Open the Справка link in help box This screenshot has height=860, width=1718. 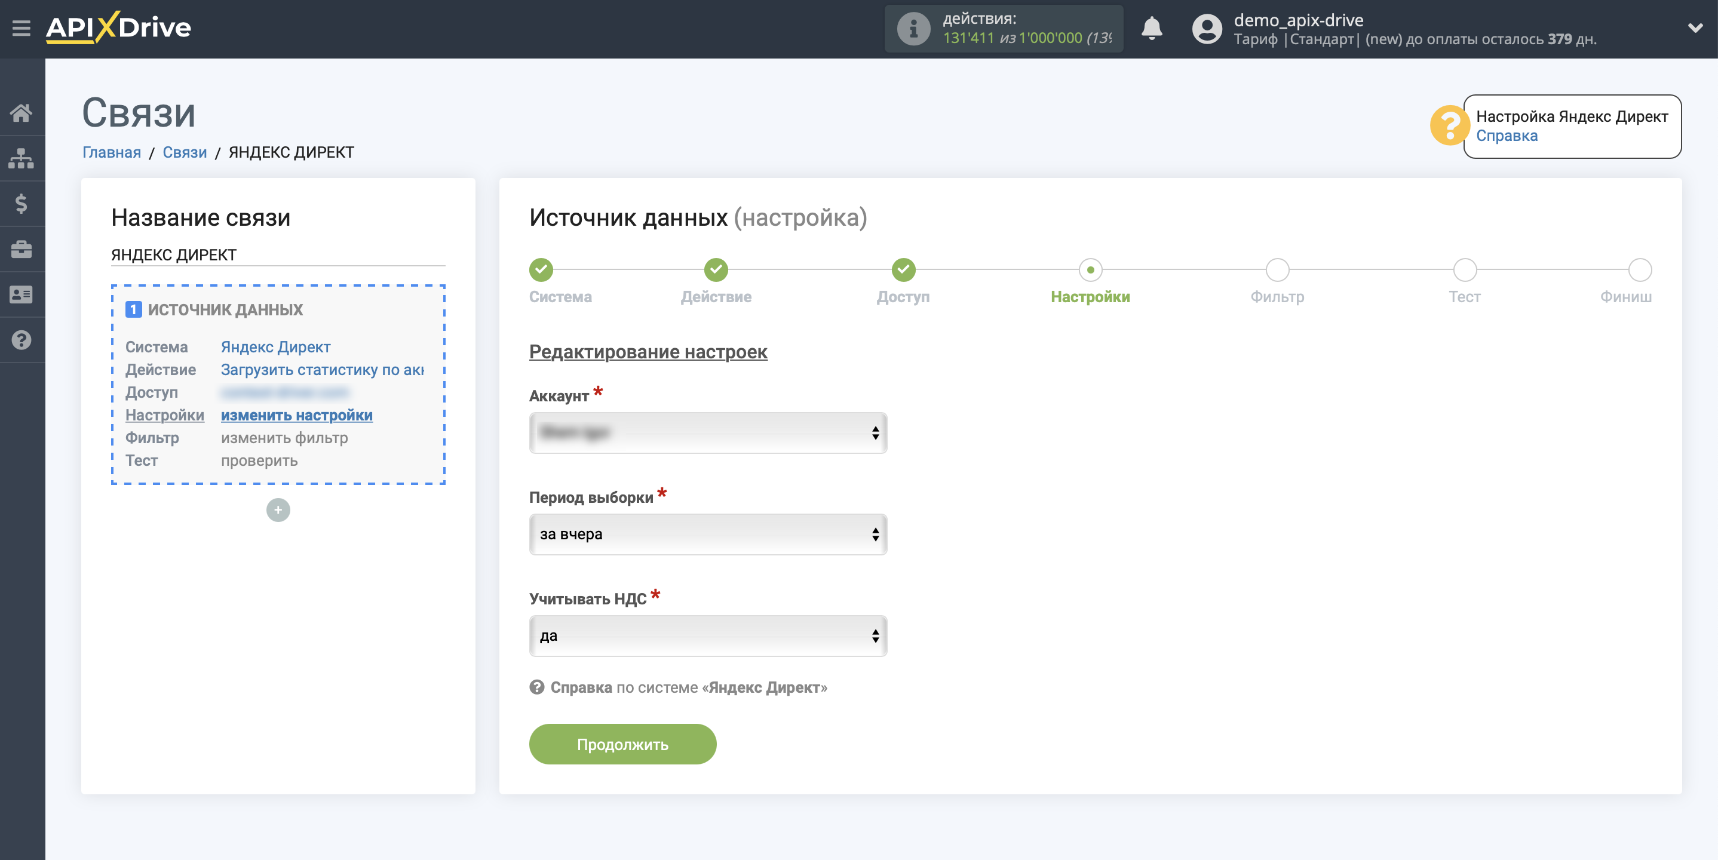pos(1507,136)
